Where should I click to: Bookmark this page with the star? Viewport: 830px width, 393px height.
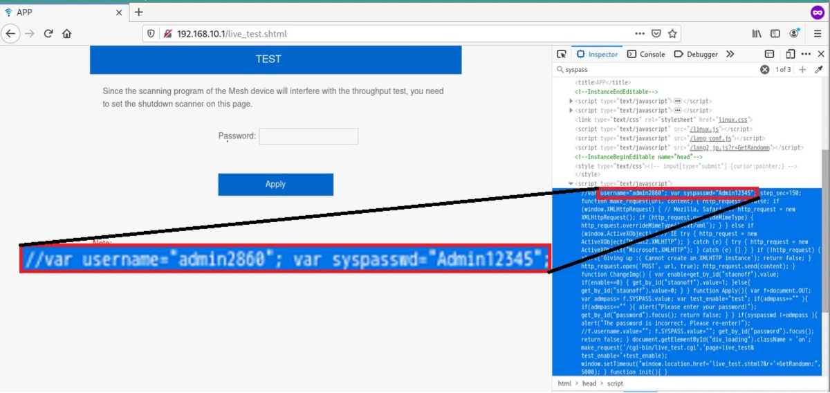(672, 33)
